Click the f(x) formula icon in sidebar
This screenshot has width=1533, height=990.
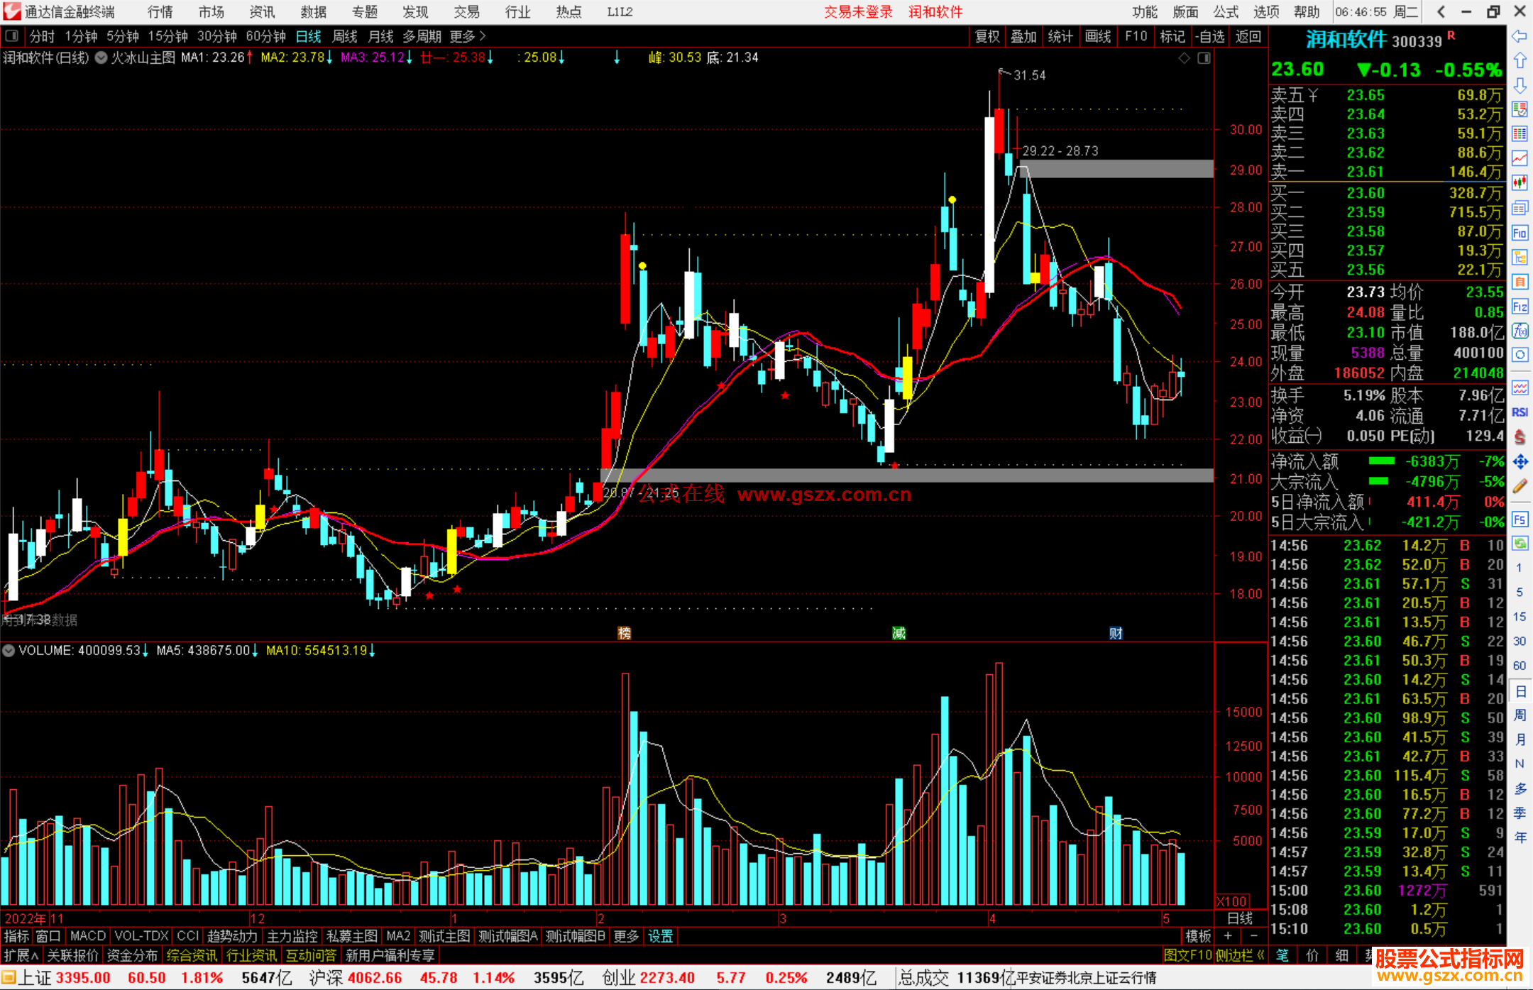tap(1520, 331)
